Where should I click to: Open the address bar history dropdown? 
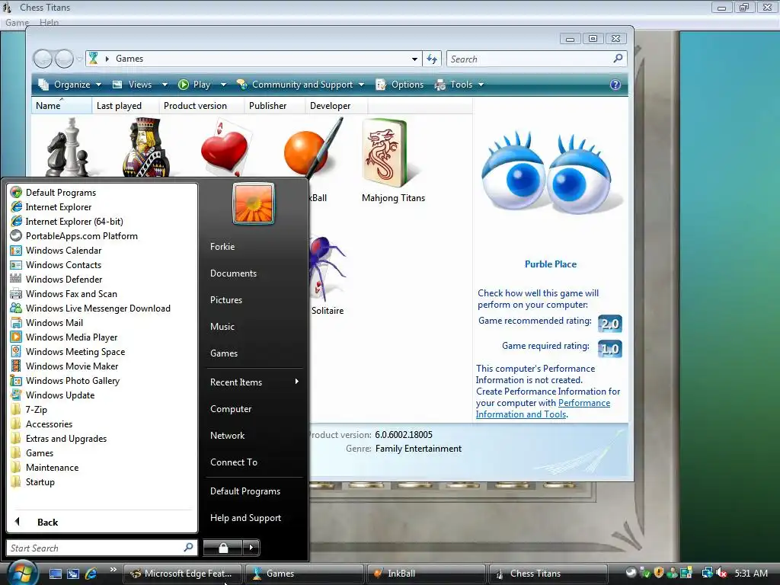click(x=414, y=59)
